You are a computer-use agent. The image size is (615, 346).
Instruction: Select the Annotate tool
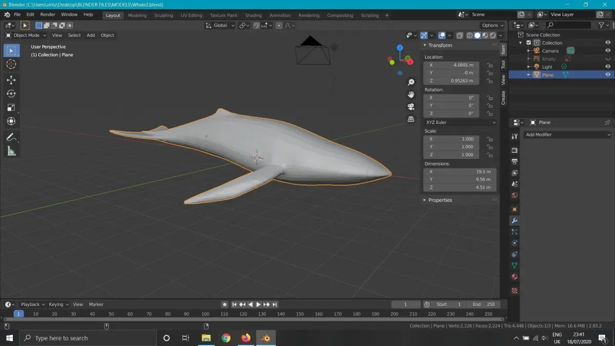11,137
